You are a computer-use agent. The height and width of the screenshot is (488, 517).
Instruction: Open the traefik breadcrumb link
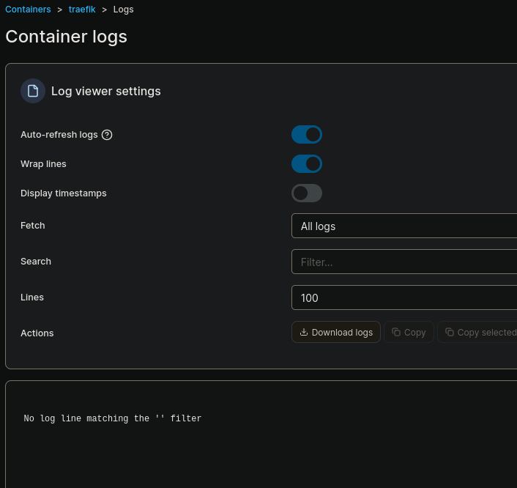(82, 10)
